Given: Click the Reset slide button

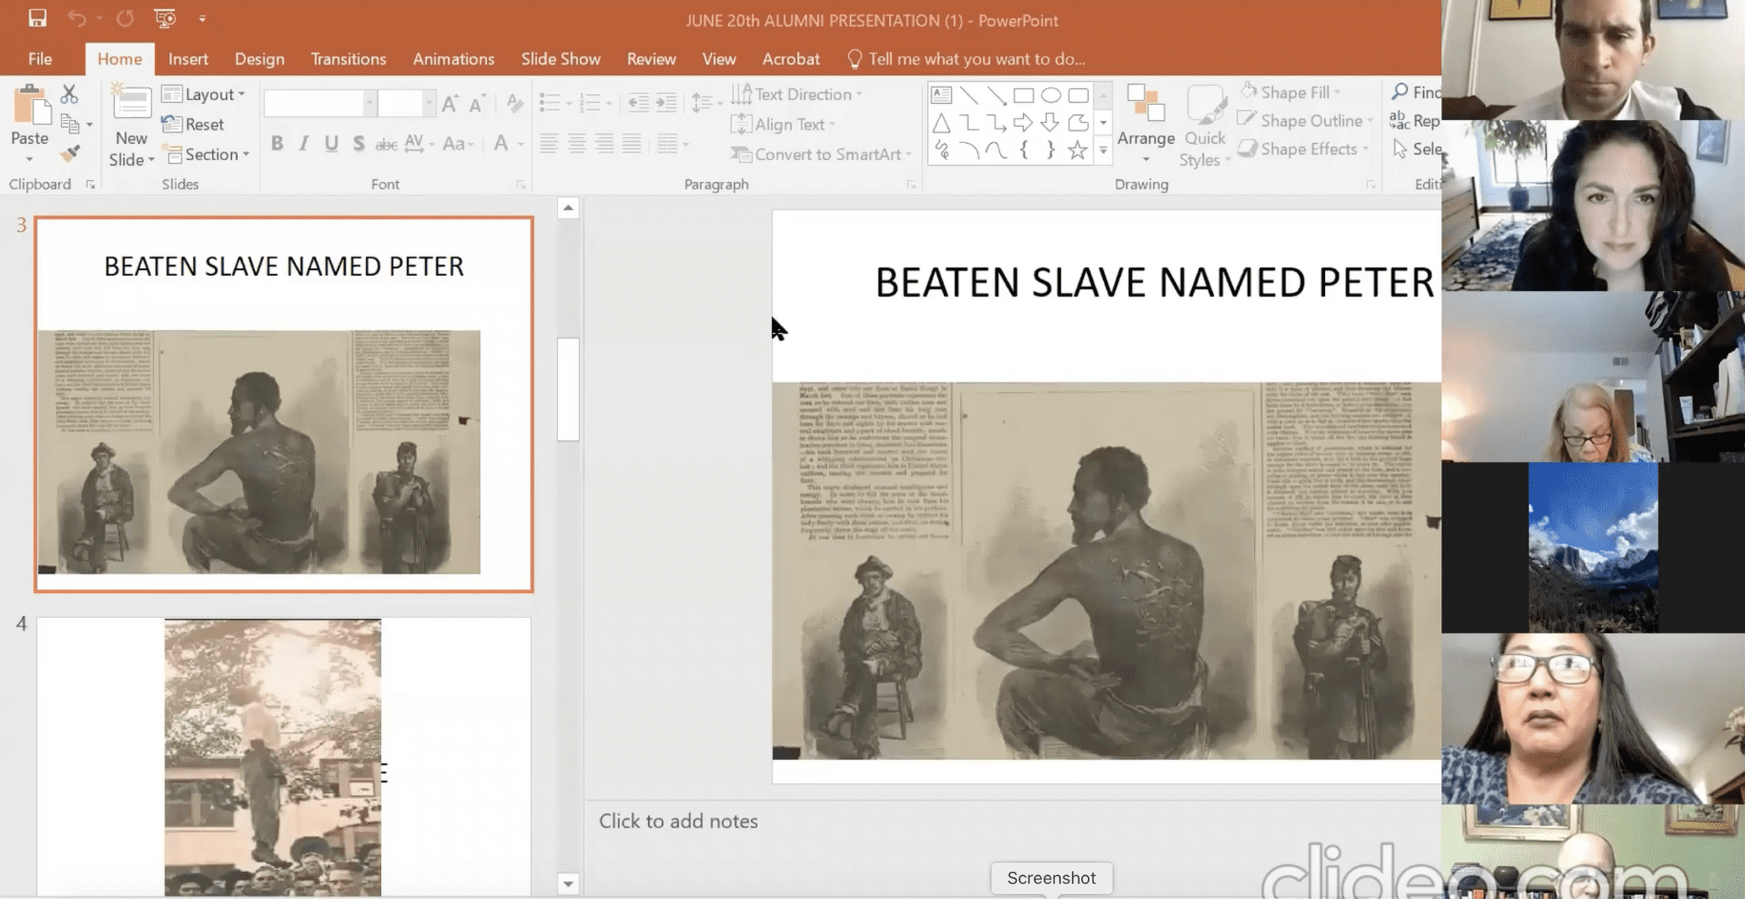Looking at the screenshot, I should point(193,124).
